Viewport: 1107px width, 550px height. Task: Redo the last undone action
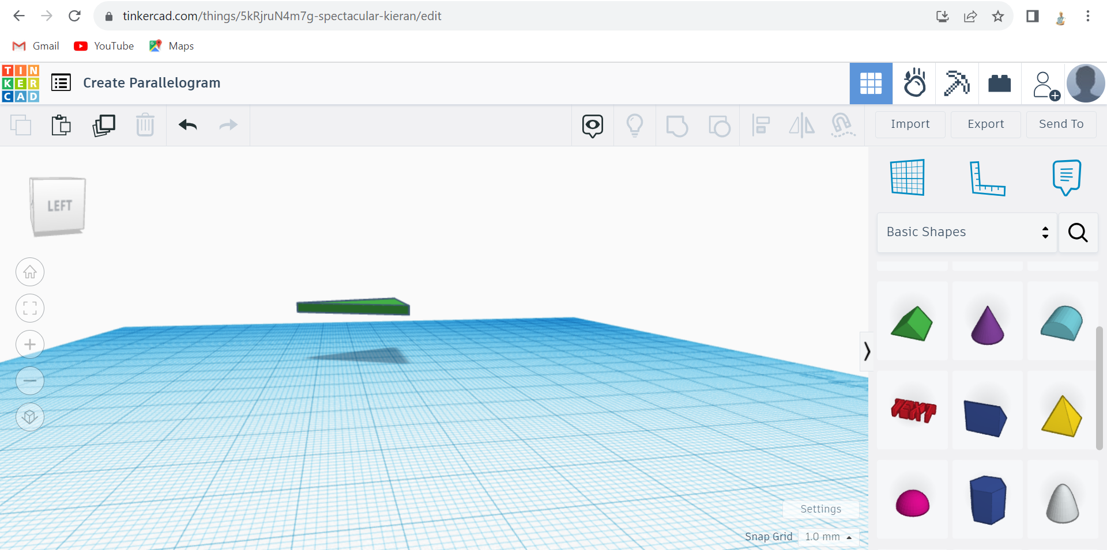(x=228, y=125)
